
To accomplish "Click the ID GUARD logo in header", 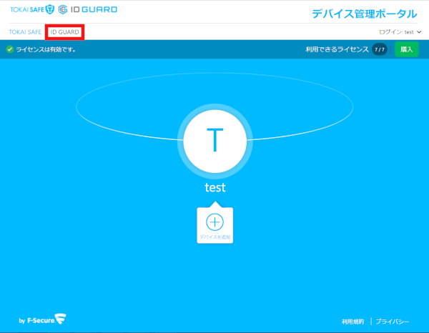I will tap(87, 9).
